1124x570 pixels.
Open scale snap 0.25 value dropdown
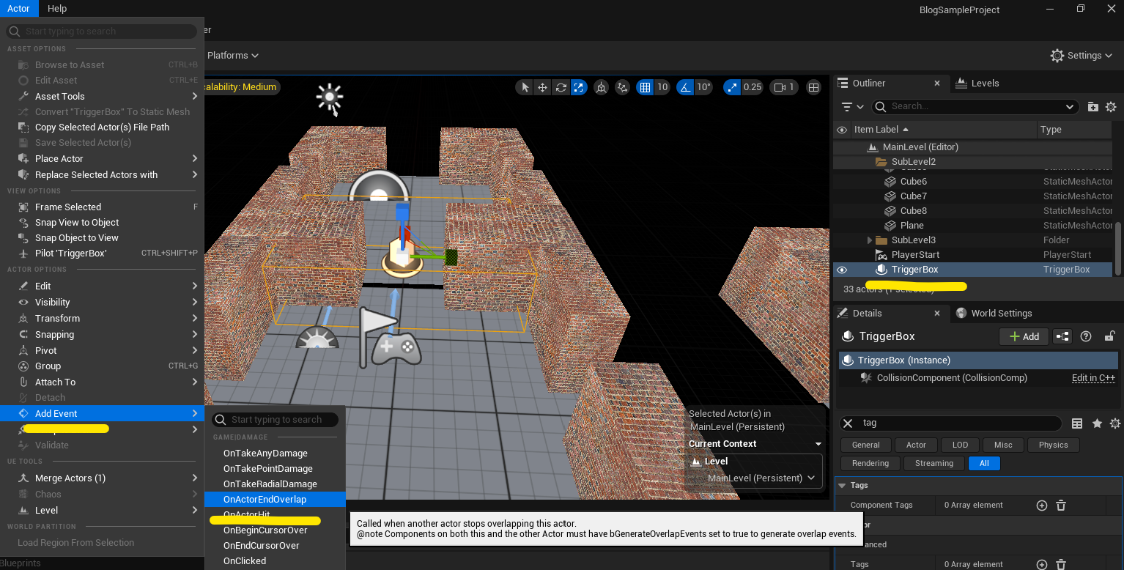pos(753,87)
